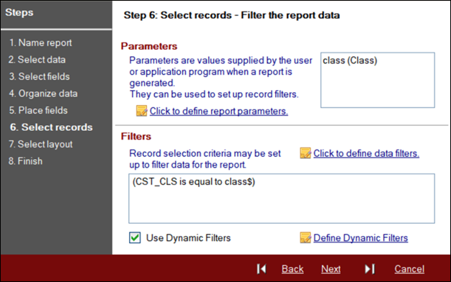451x282 pixels.
Task: Go to step 7 Select layout
Action: (x=40, y=144)
